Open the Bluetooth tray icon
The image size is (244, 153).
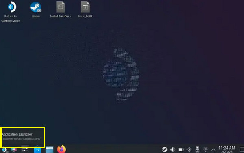pyautogui.click(x=189, y=150)
